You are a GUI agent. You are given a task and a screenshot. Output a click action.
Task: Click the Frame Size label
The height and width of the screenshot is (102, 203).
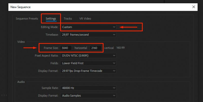(51, 48)
